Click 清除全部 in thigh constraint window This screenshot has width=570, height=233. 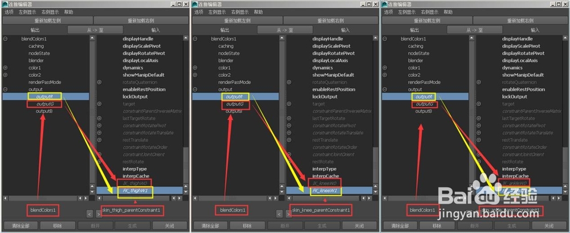tap(21, 226)
